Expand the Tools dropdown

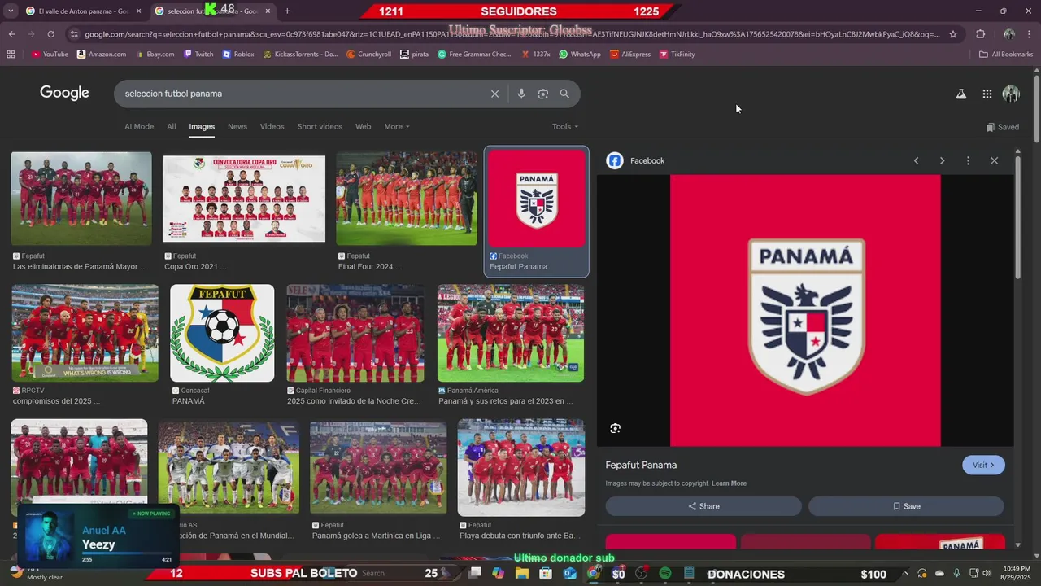point(565,127)
